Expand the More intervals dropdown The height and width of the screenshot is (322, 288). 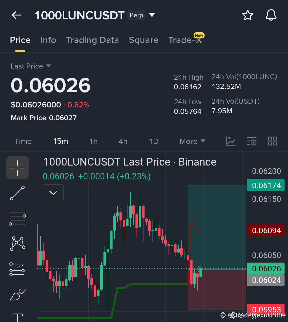pyautogui.click(x=192, y=141)
